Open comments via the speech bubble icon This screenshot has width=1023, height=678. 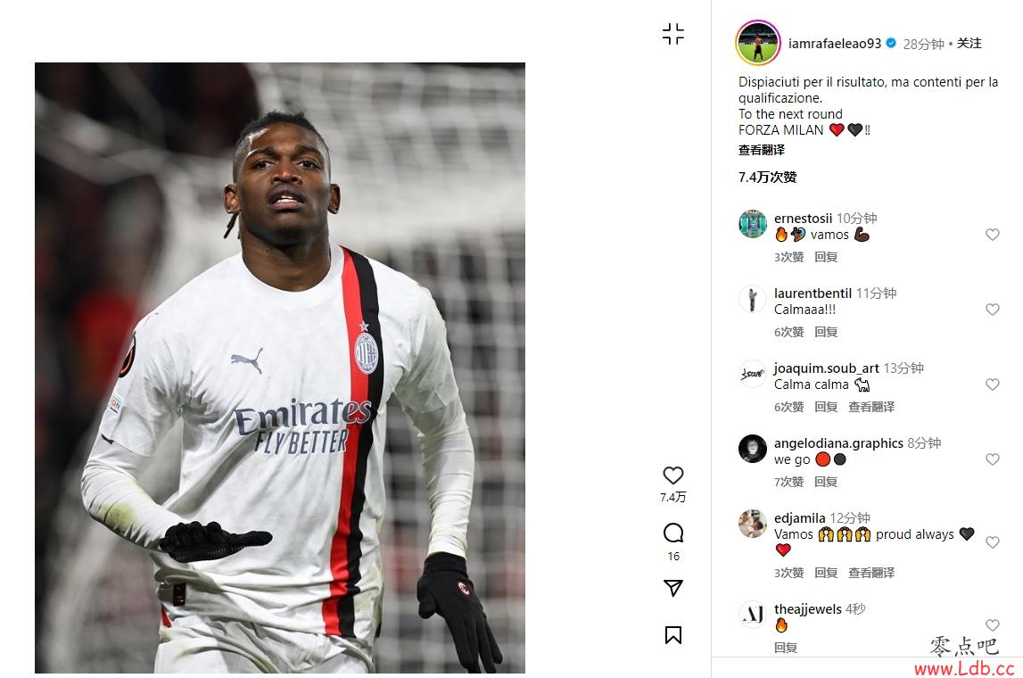pyautogui.click(x=672, y=533)
